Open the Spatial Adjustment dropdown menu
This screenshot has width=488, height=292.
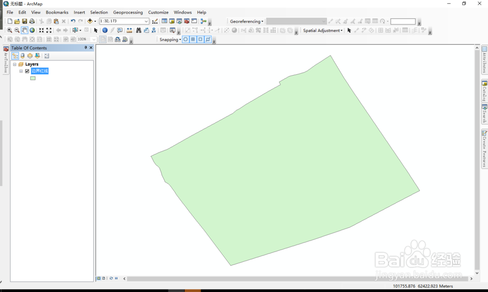tap(323, 30)
